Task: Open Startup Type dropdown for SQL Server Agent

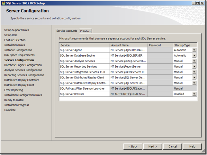Action: pyautogui.click(x=194, y=50)
